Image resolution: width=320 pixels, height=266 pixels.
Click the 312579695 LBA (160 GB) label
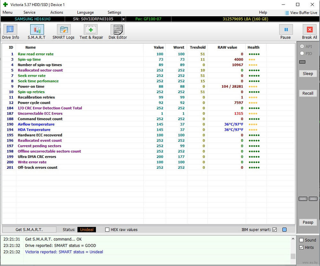245,19
